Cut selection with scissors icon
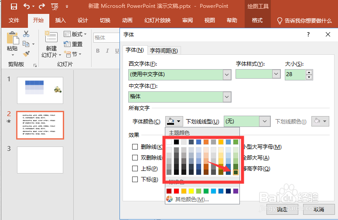The image size is (338, 220). coord(26,34)
